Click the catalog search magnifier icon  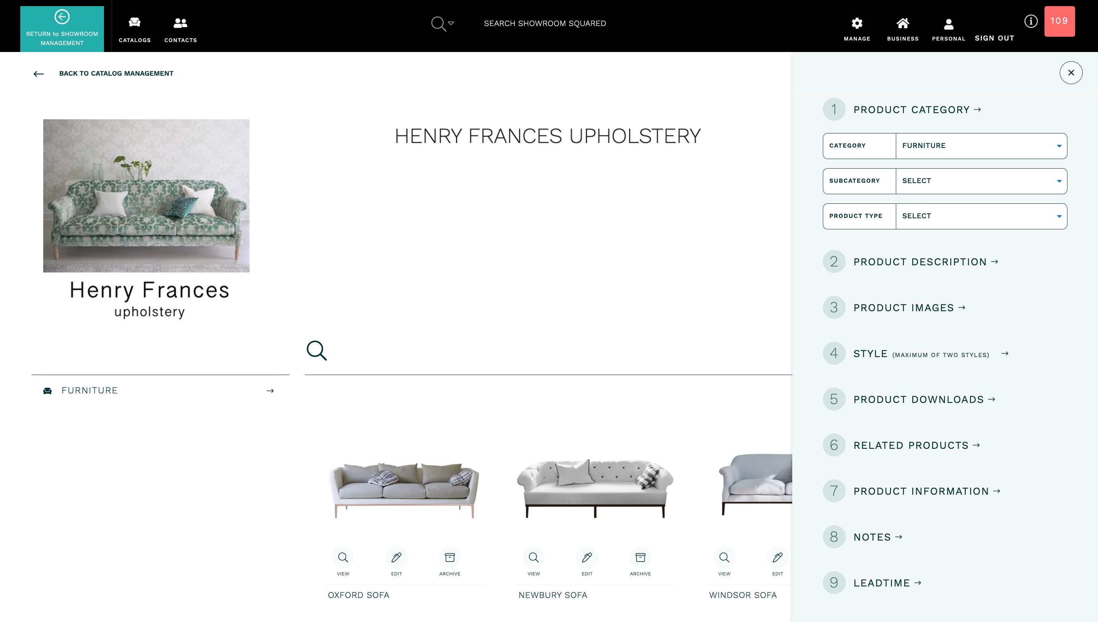tap(316, 350)
